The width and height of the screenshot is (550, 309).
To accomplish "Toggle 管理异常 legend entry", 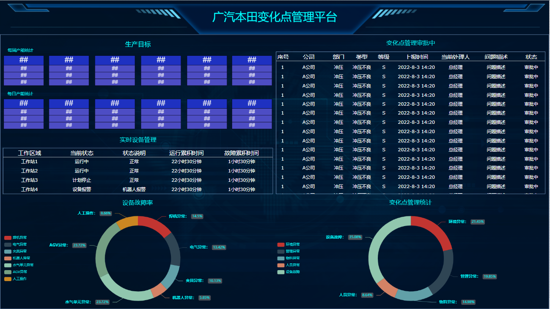I will pos(289,251).
